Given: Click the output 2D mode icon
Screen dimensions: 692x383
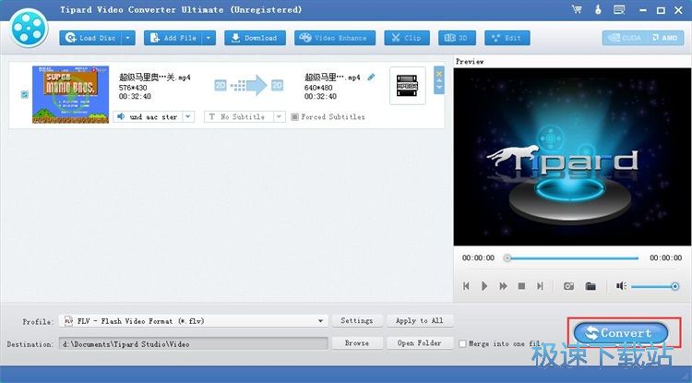Looking at the screenshot, I should [277, 85].
